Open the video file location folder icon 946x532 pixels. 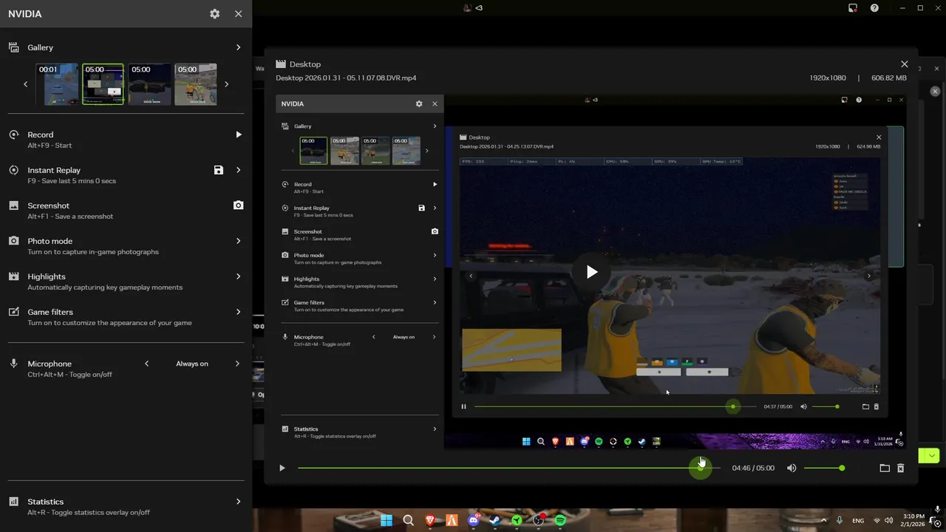point(885,468)
